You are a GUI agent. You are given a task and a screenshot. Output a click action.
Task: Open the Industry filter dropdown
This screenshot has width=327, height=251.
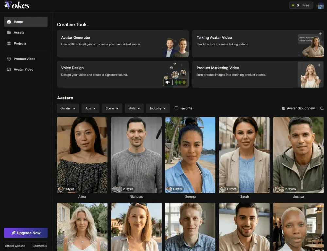(158, 108)
